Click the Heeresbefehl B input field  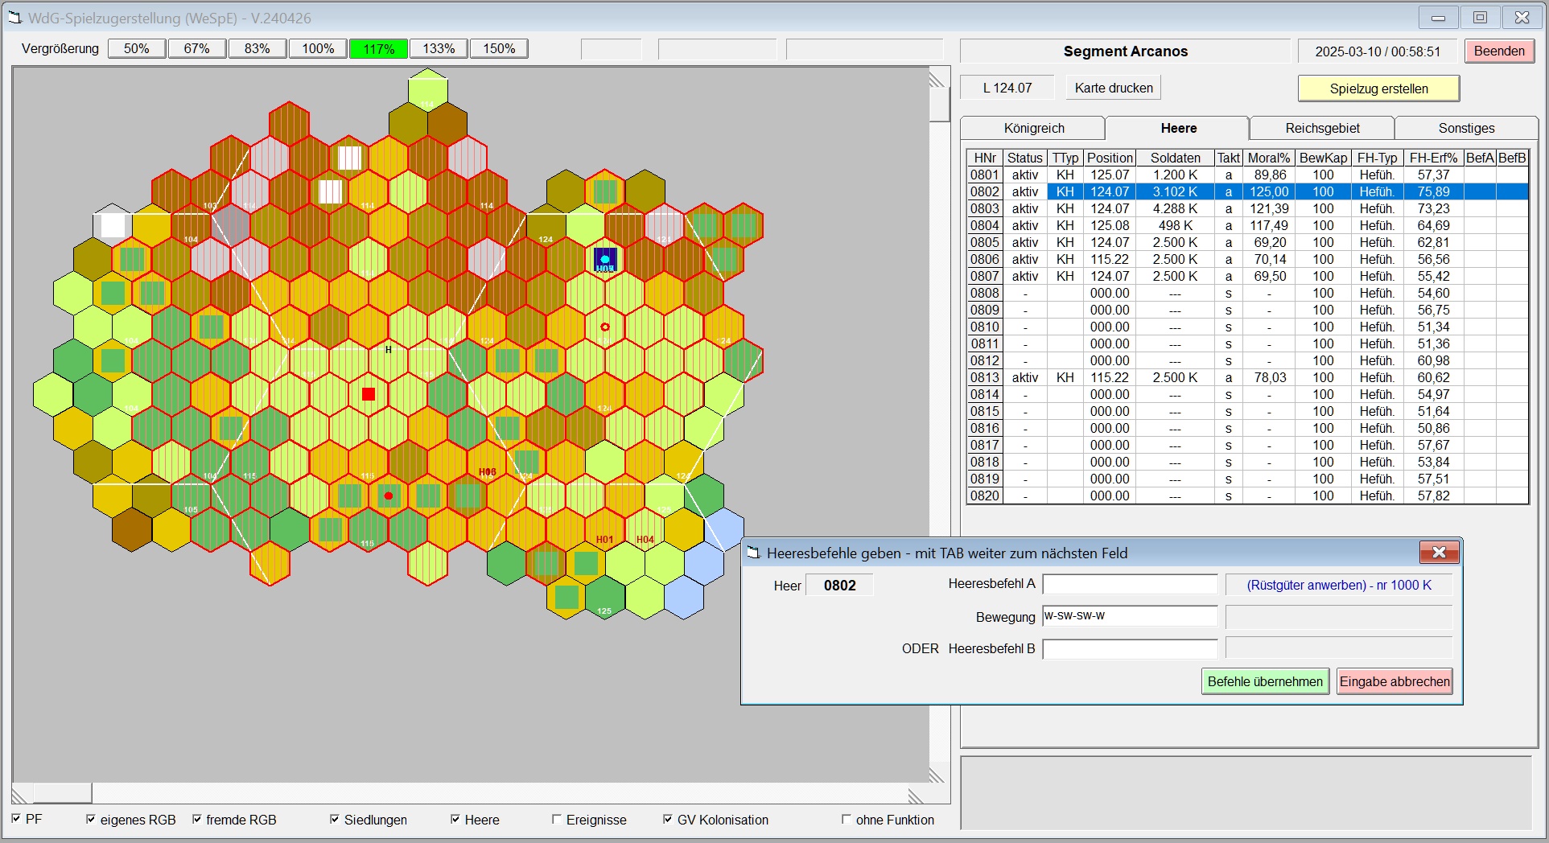click(x=1130, y=648)
